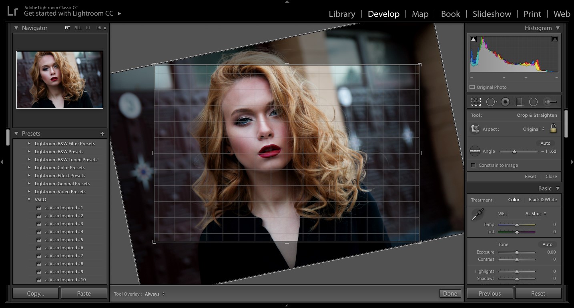Screen dimensions: 574x308
Task: Pick the Straighten angle level tool
Action: (x=475, y=151)
